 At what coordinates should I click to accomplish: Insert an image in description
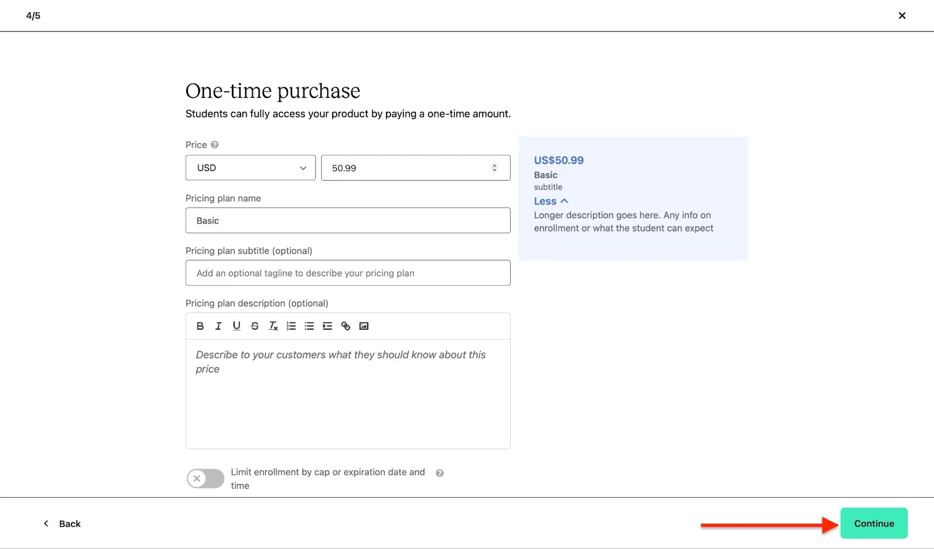(x=364, y=326)
